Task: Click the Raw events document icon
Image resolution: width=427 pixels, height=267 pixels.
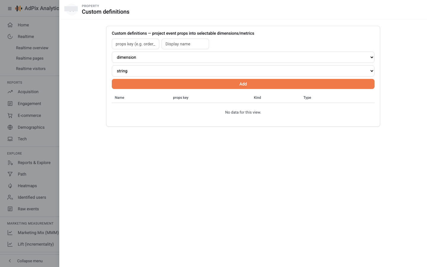Action: 10,209
